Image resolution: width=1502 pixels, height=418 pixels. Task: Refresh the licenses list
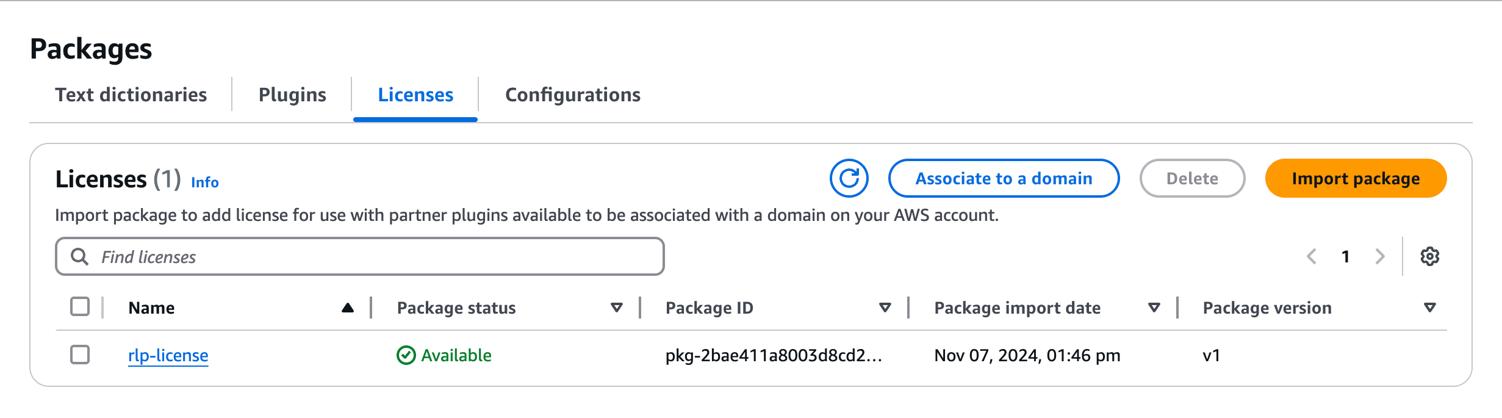click(849, 178)
